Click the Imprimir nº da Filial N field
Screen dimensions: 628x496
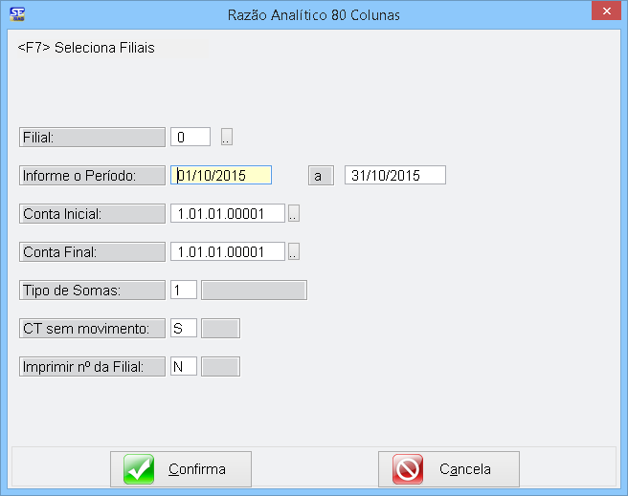coord(184,367)
